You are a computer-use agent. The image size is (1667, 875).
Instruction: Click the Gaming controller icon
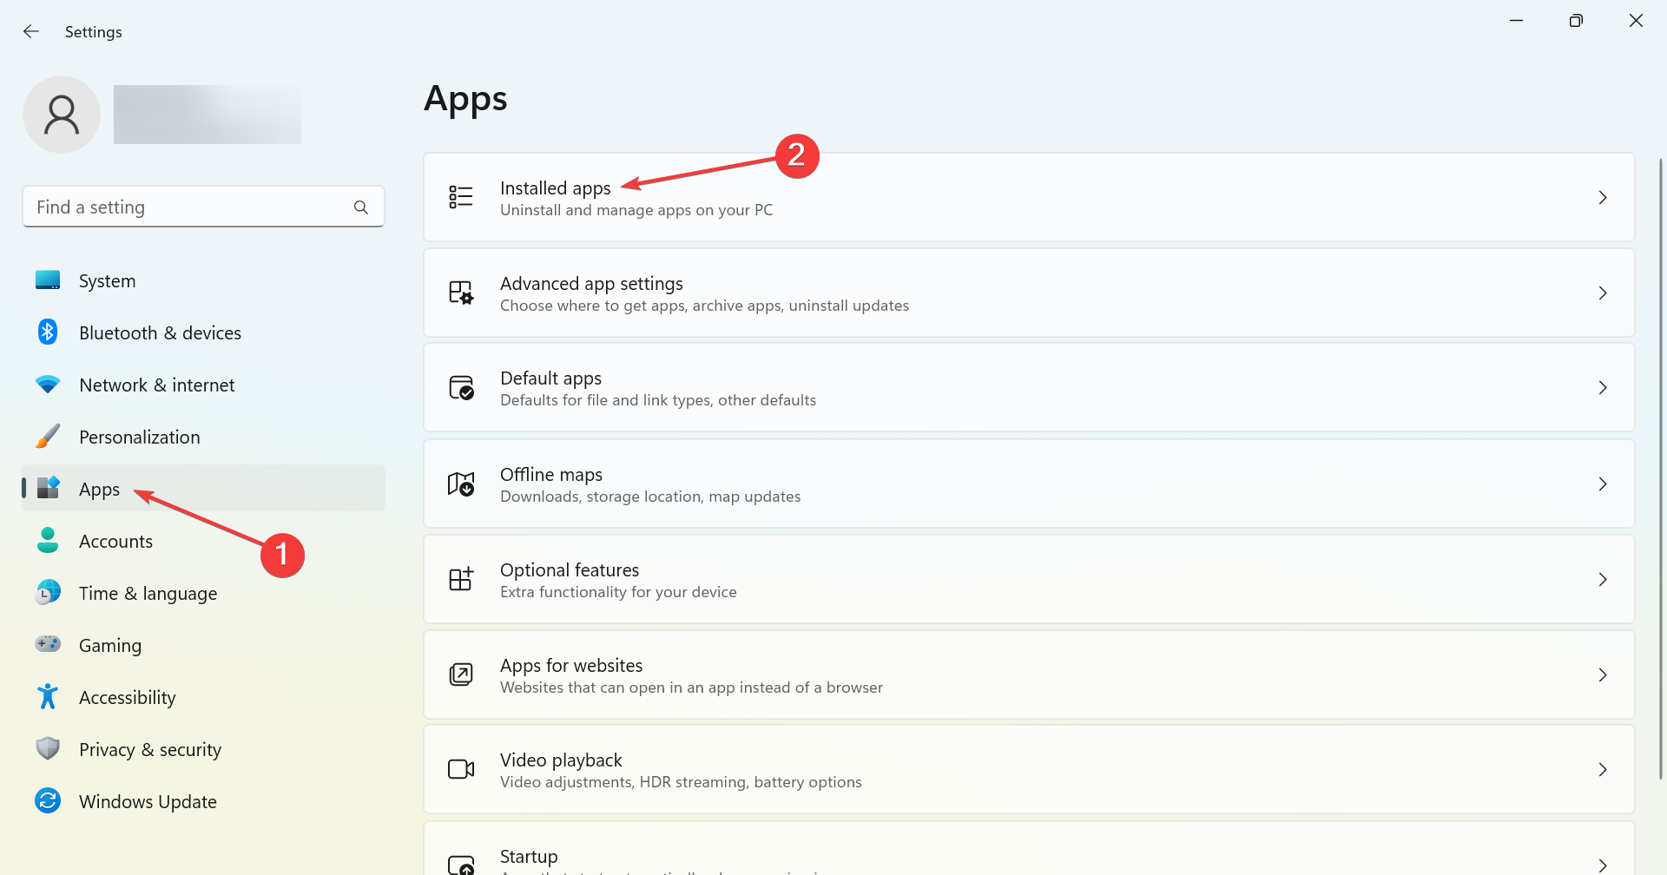(x=48, y=645)
